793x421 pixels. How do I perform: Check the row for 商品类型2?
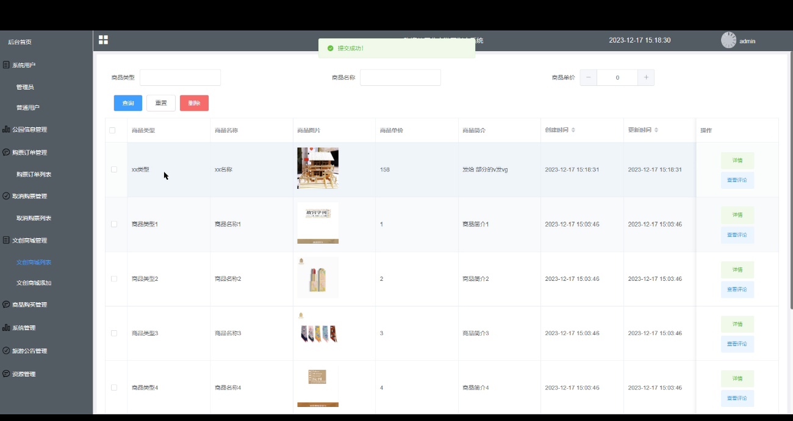(x=114, y=278)
